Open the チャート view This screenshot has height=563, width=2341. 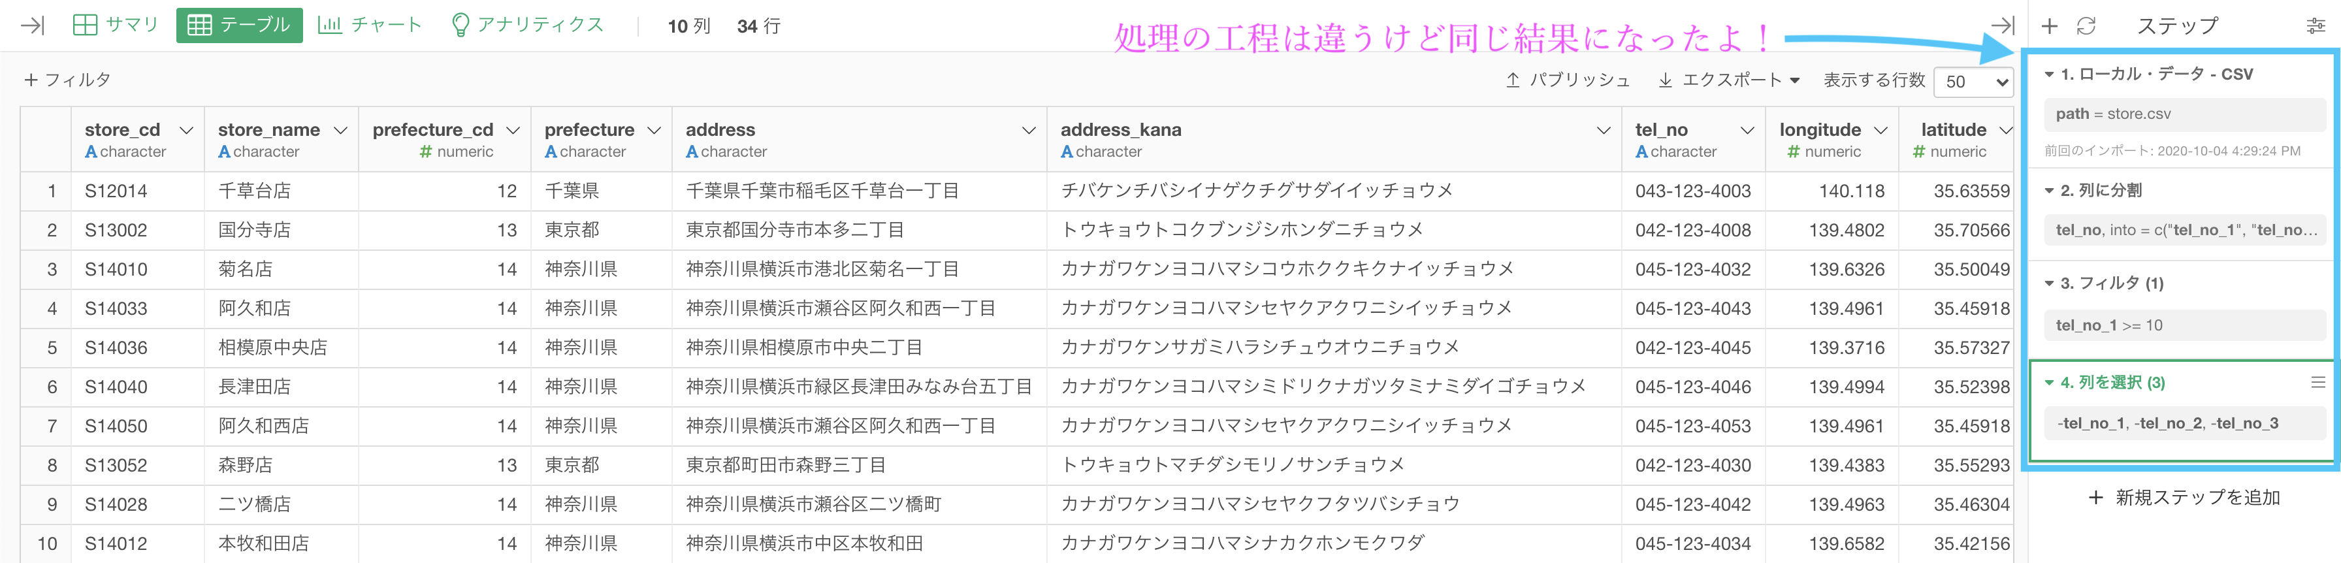370,25
